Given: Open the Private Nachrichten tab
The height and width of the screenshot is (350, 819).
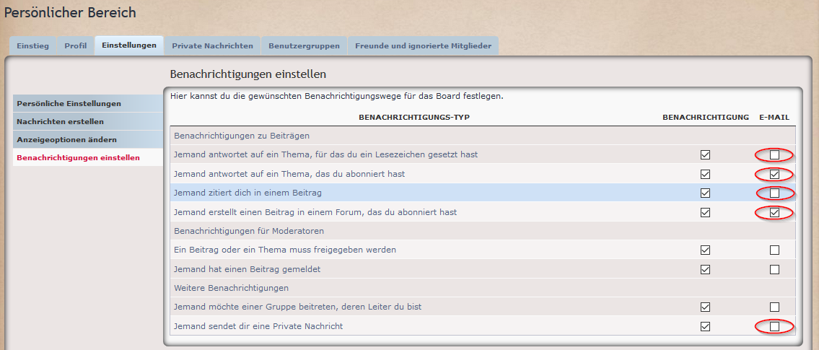Looking at the screenshot, I should tap(212, 45).
